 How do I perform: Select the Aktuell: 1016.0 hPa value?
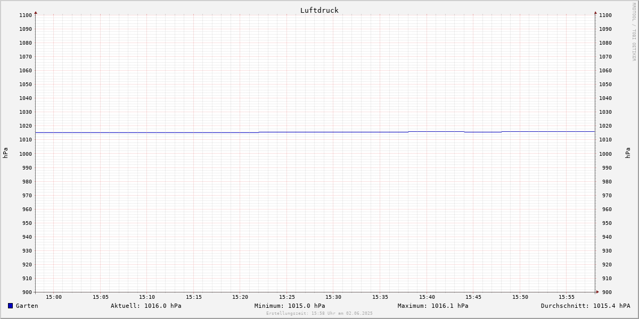146,306
